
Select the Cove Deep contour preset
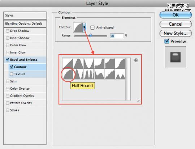[99, 63]
